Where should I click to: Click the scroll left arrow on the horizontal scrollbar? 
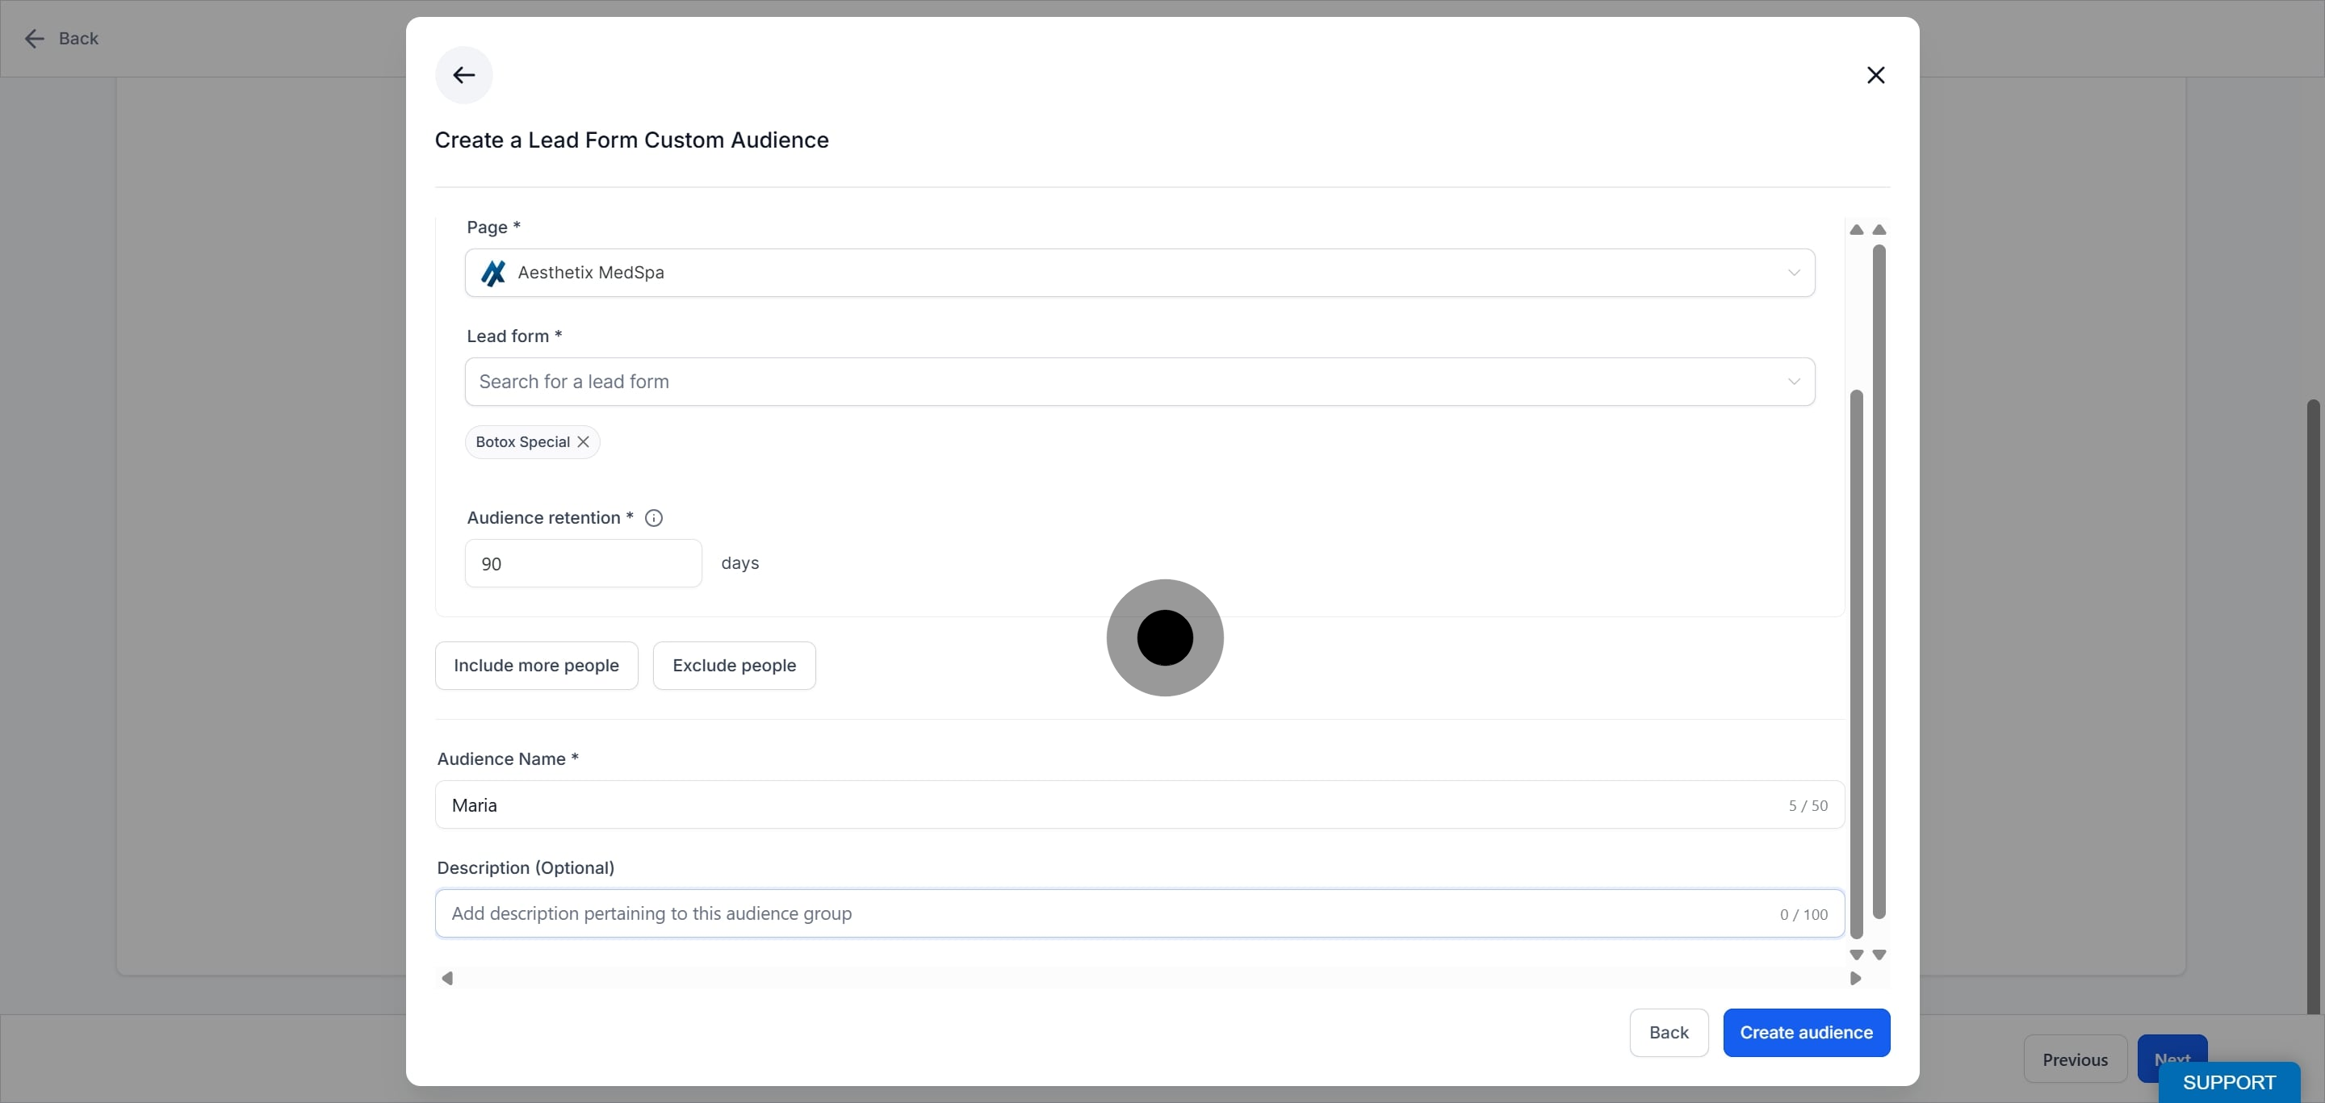coord(446,978)
